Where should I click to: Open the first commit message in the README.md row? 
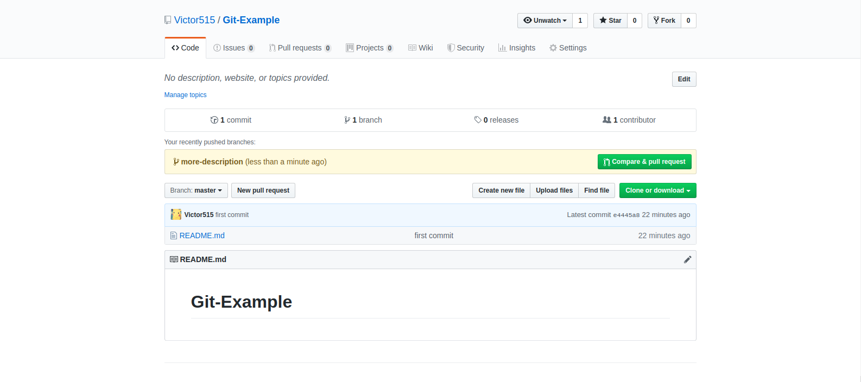pos(434,235)
